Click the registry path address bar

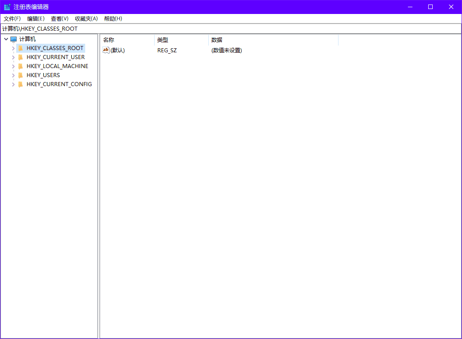click(231, 28)
